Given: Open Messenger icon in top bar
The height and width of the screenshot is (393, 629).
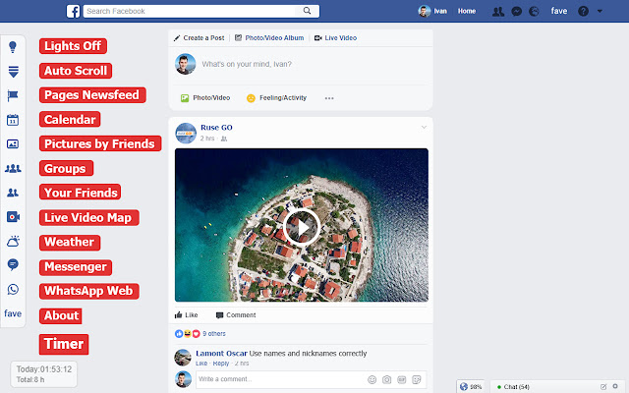Looking at the screenshot, I should [517, 11].
